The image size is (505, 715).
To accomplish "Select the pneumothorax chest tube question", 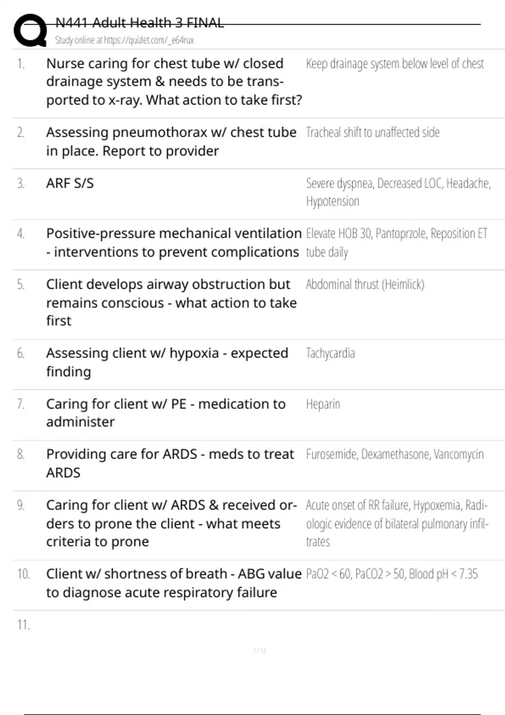I will click(171, 141).
